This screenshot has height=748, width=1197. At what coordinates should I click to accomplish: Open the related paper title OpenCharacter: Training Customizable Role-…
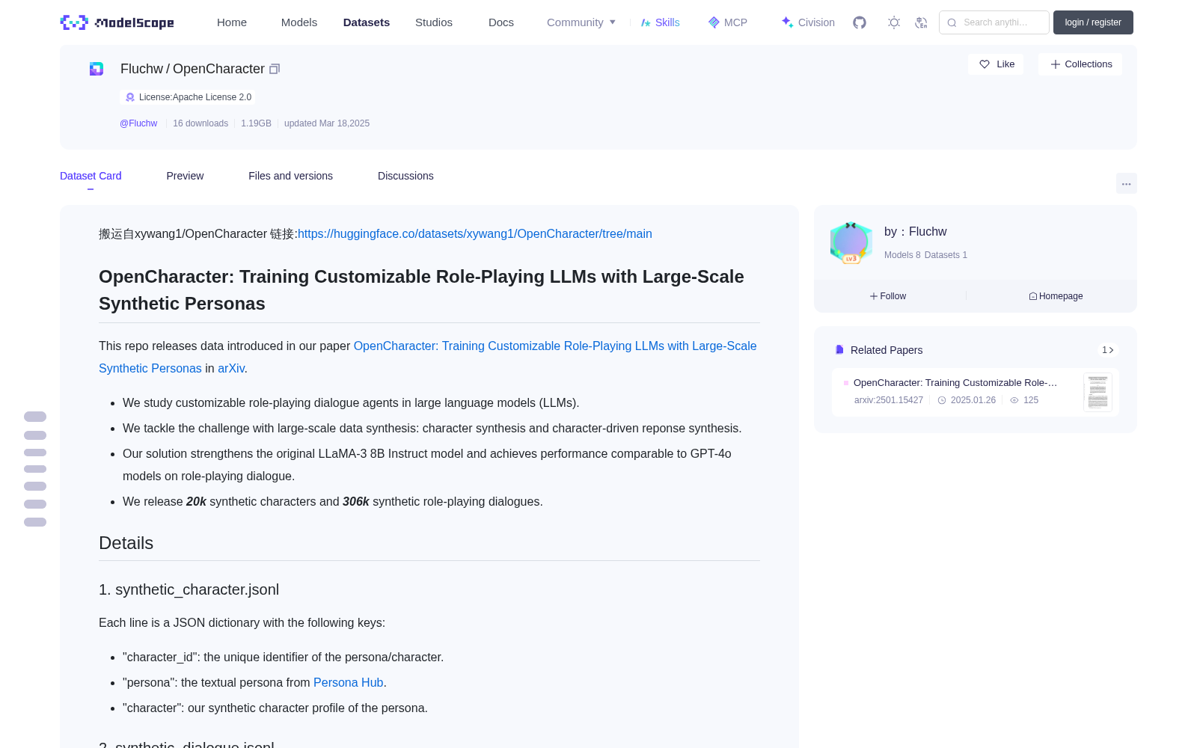tap(955, 383)
